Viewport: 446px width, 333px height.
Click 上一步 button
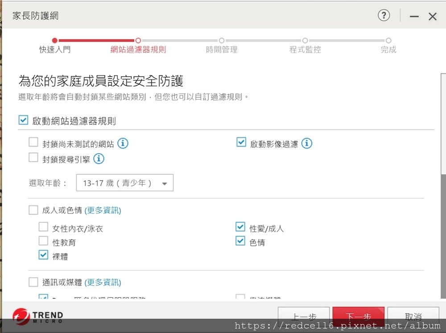(303, 316)
